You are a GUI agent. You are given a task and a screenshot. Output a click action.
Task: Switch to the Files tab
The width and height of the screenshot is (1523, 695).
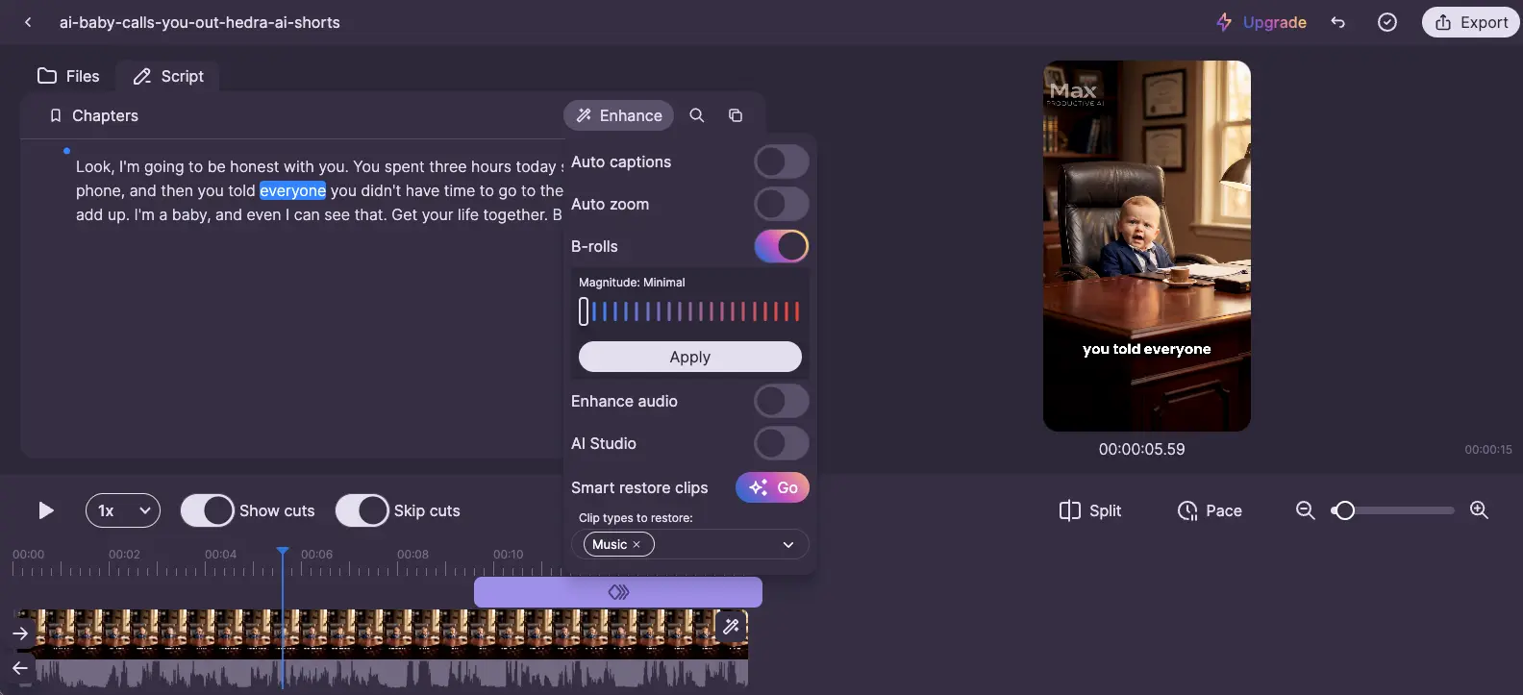pyautogui.click(x=68, y=76)
